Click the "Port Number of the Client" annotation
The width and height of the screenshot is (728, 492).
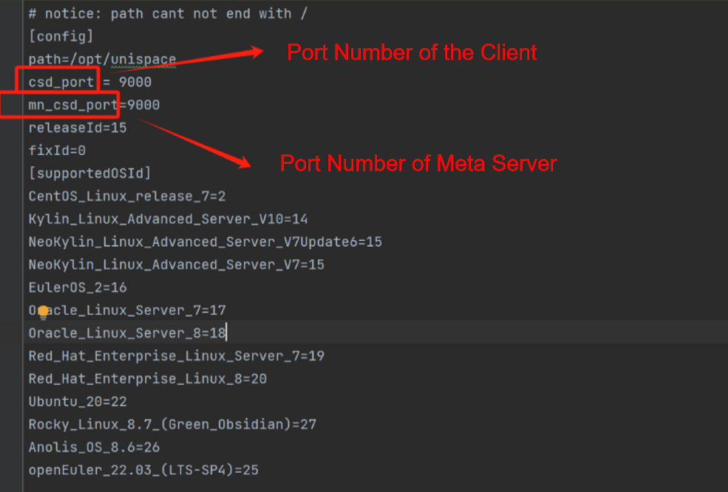(412, 53)
